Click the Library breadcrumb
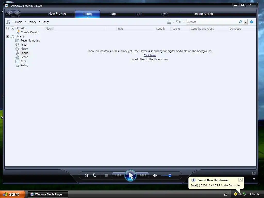The width and height of the screenshot is (264, 198). 32,22
